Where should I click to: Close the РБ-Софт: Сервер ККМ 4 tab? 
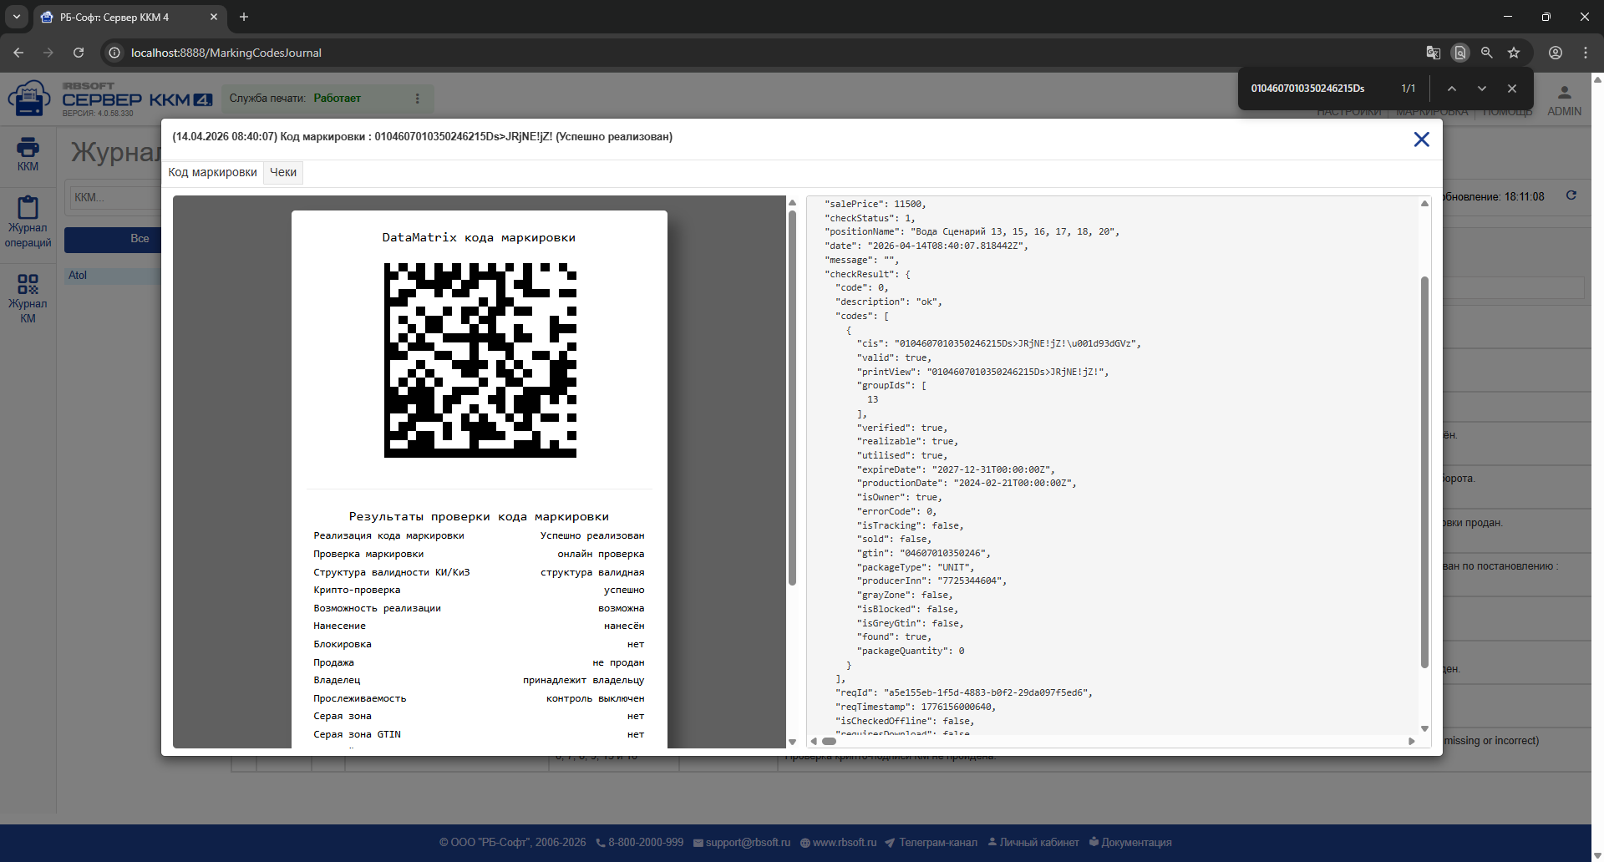point(214,17)
